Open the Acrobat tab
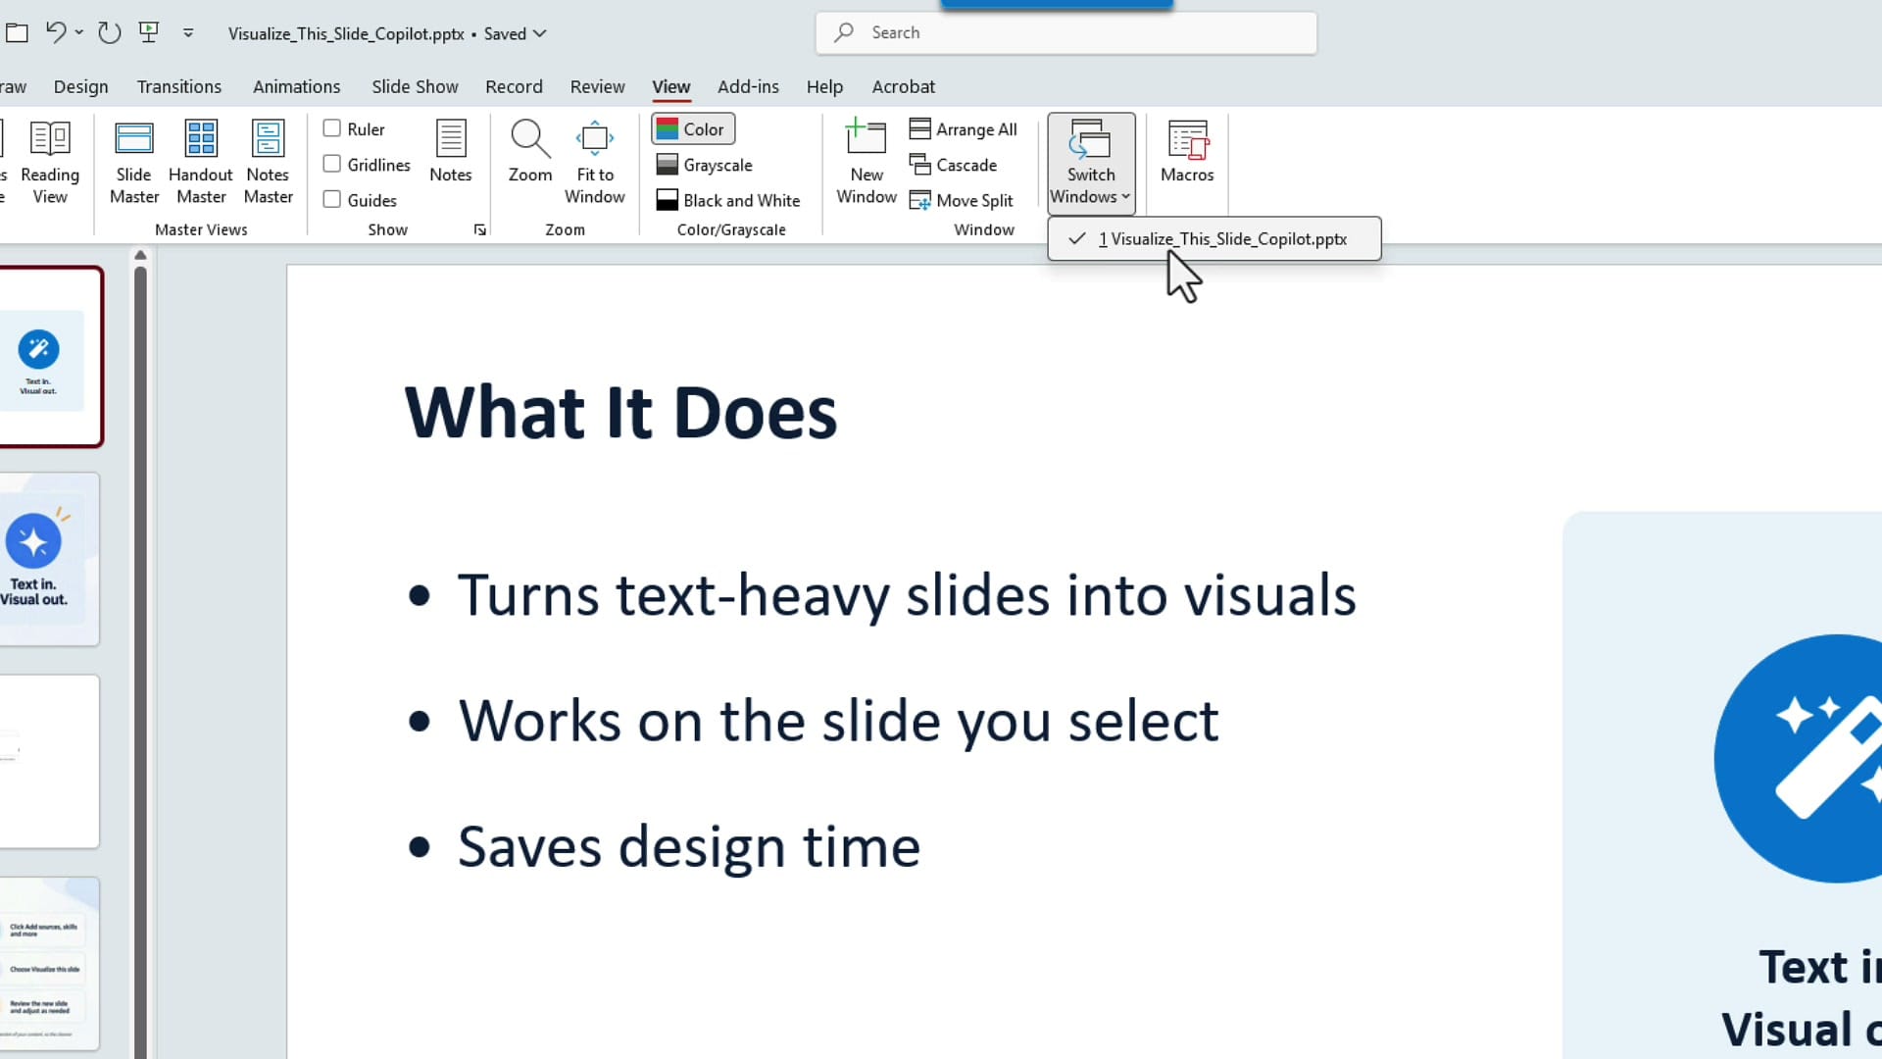Viewport: 1882px width, 1059px height. 904,86
